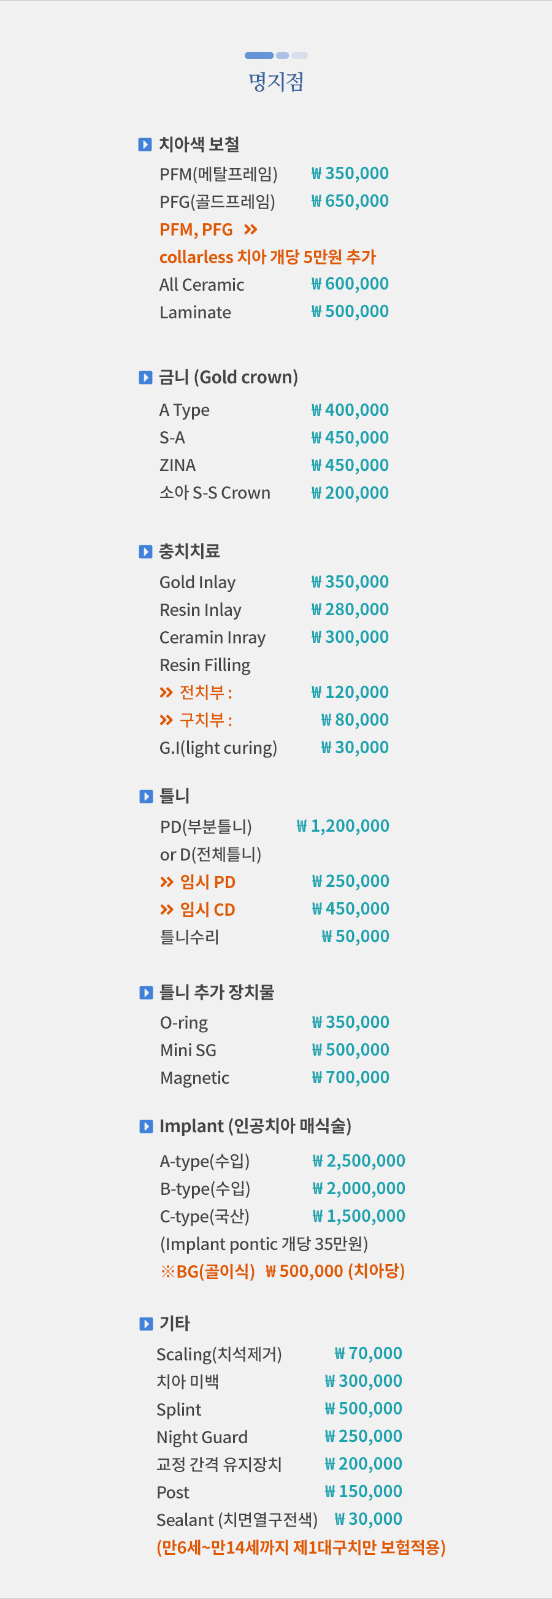The width and height of the screenshot is (552, 1599).
Task: Select the last light page indicator pill
Action: 299,56
